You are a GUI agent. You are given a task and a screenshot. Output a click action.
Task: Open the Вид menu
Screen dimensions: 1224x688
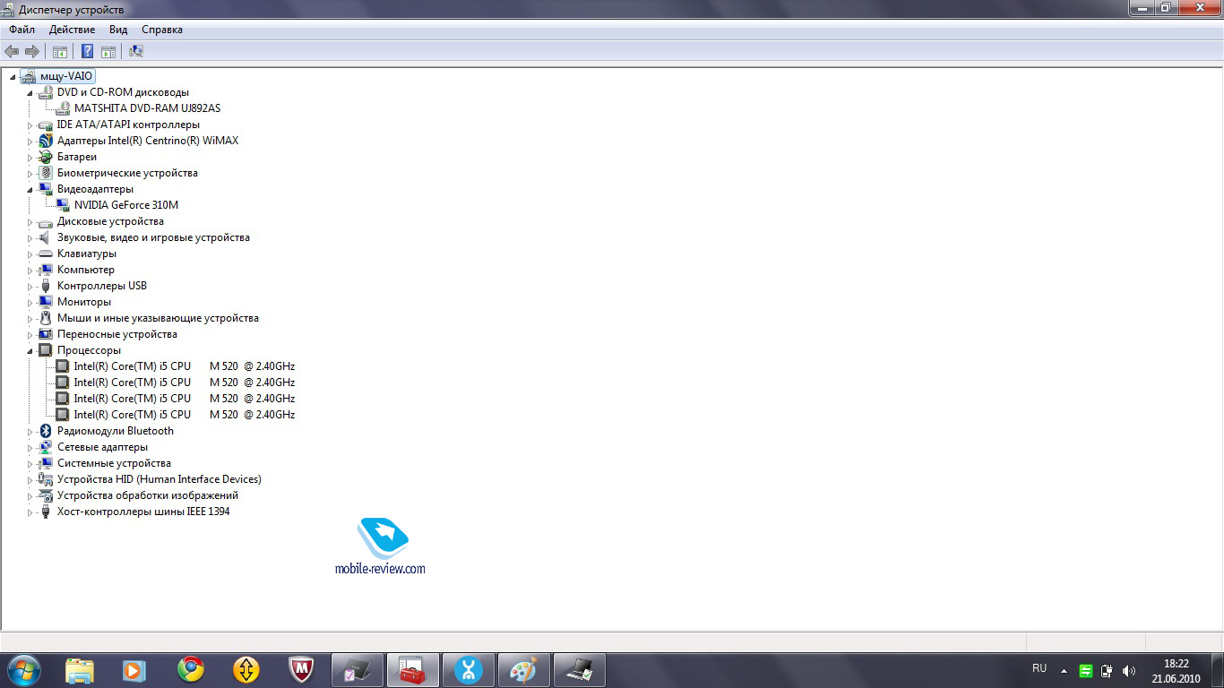point(118,30)
